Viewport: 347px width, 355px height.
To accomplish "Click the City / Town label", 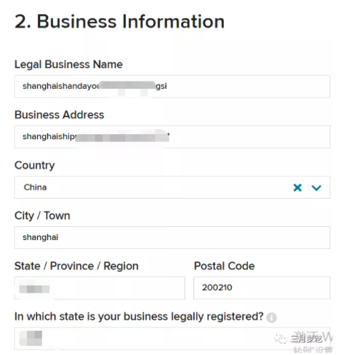I will point(42,216).
